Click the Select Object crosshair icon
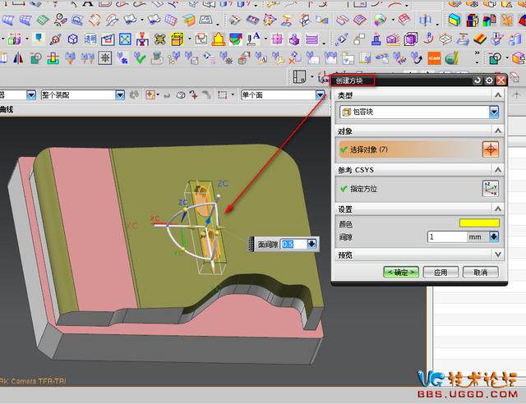 click(490, 149)
